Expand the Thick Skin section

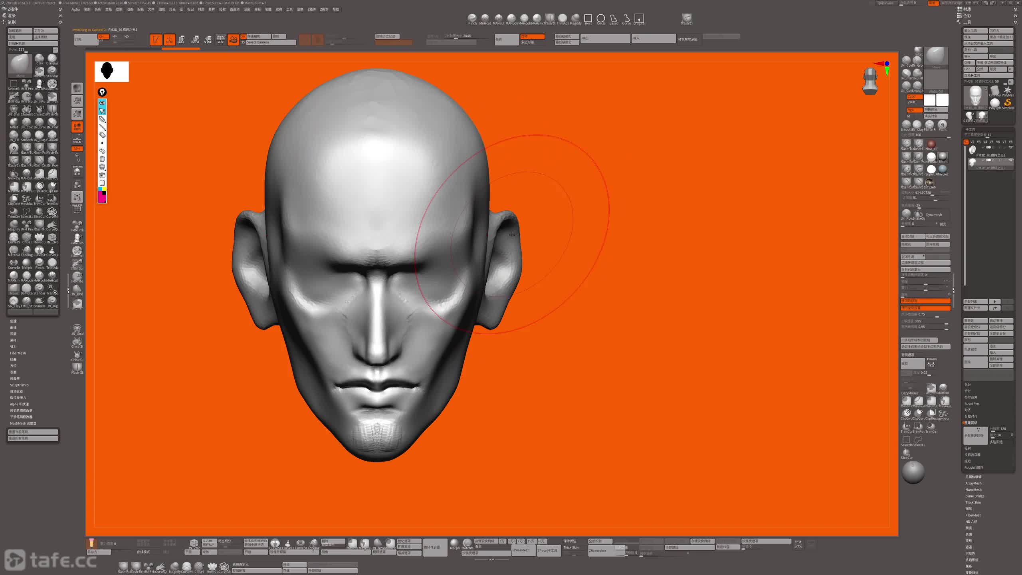pyautogui.click(x=973, y=502)
